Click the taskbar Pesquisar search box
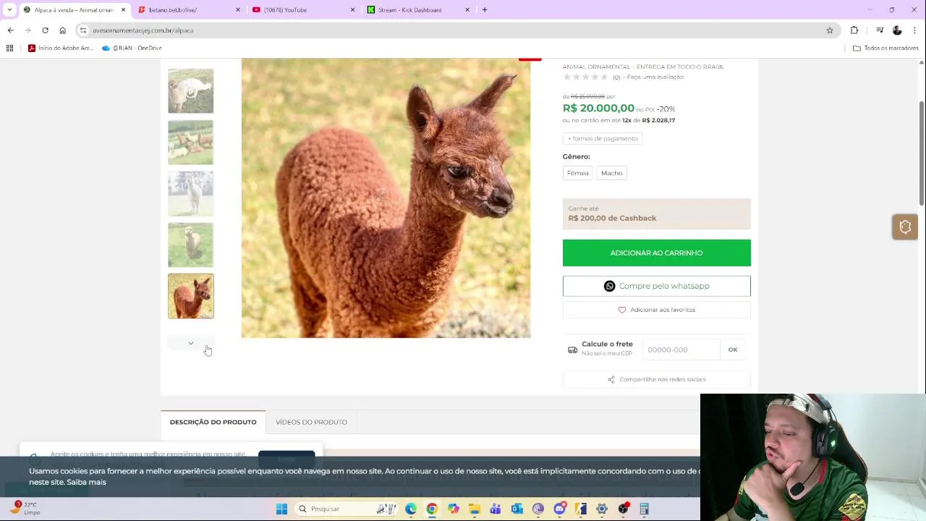Image resolution: width=926 pixels, height=521 pixels. 347,509
